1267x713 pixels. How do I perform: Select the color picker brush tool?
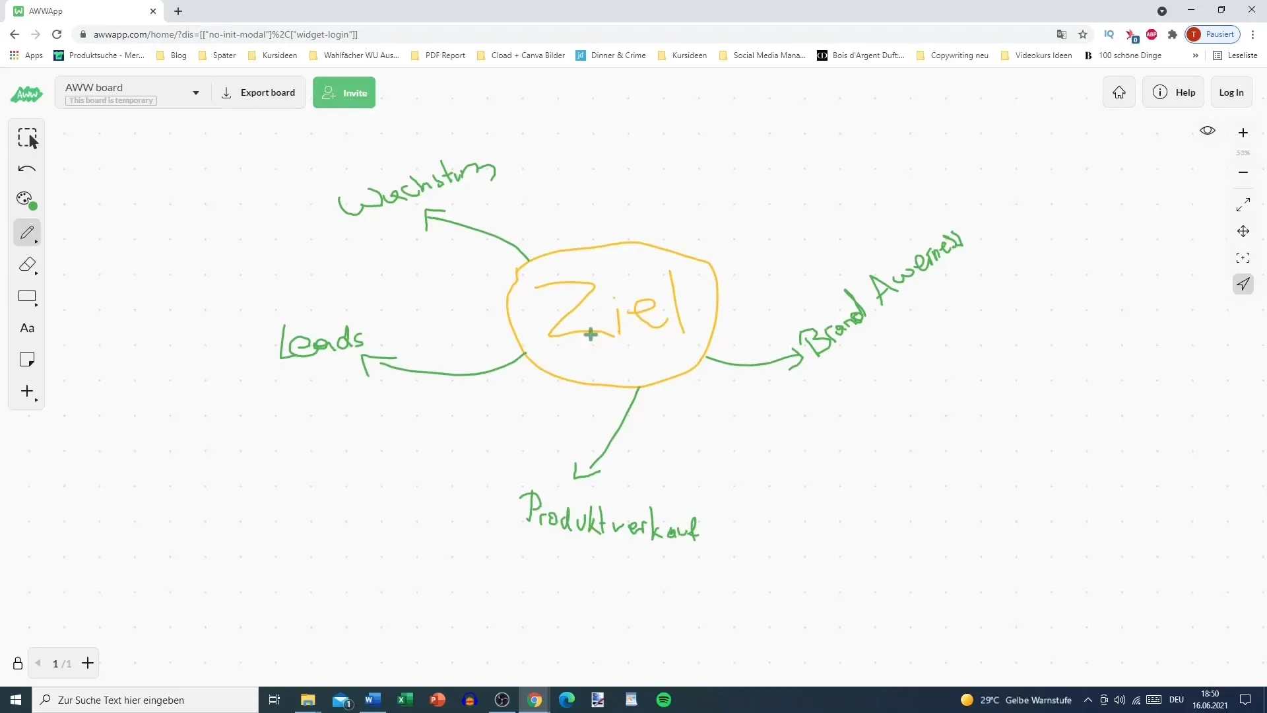click(26, 199)
